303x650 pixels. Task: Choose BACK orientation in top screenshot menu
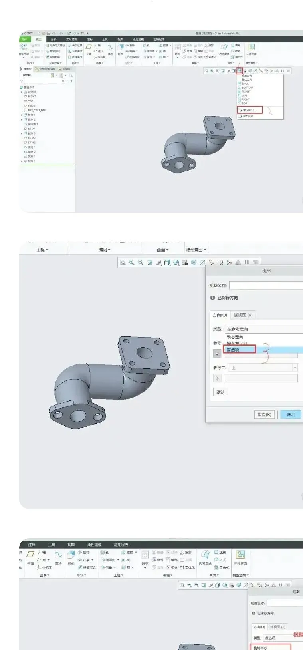pyautogui.click(x=244, y=83)
